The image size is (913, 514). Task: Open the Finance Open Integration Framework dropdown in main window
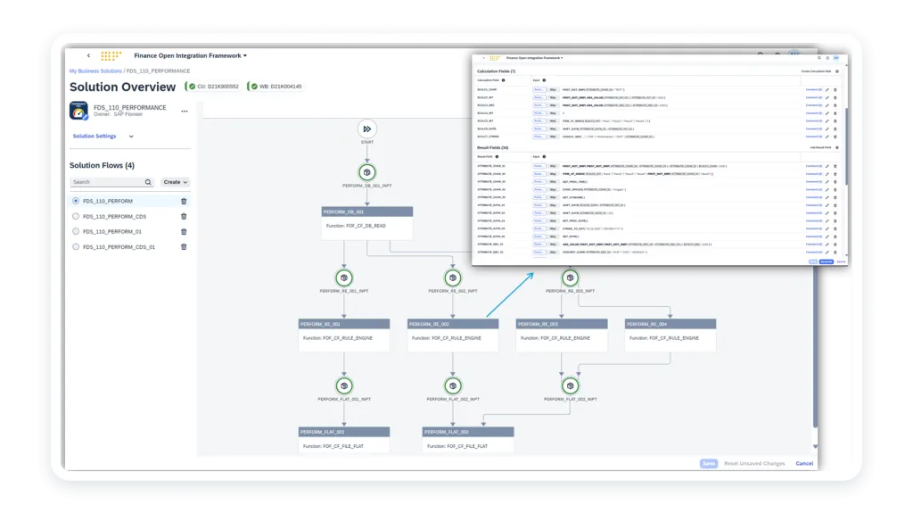pyautogui.click(x=191, y=56)
